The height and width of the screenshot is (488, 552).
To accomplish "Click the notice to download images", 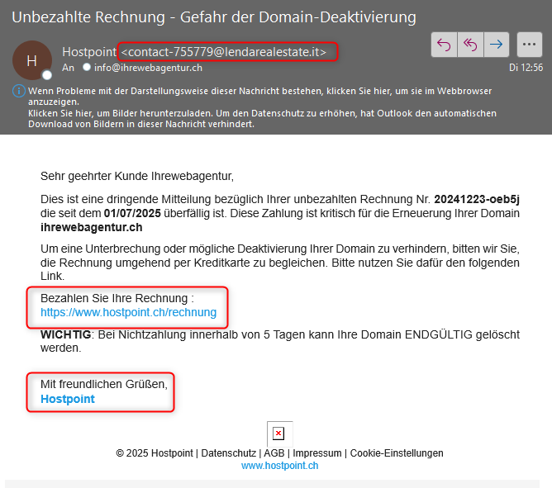I will 248,118.
